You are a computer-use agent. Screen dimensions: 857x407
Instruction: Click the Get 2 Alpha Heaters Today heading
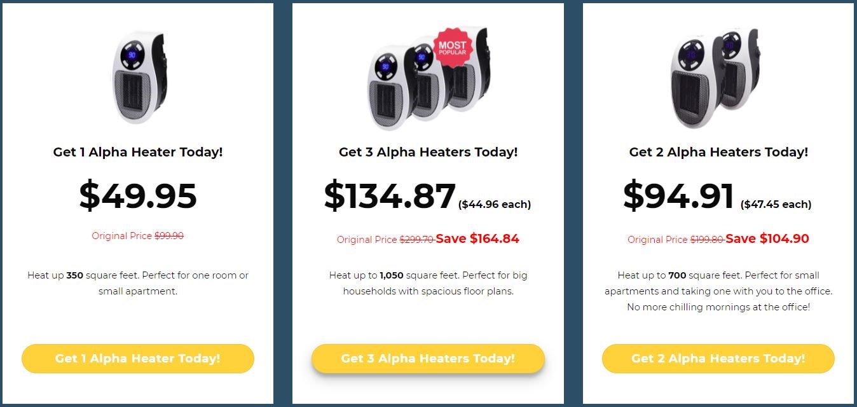(x=718, y=153)
